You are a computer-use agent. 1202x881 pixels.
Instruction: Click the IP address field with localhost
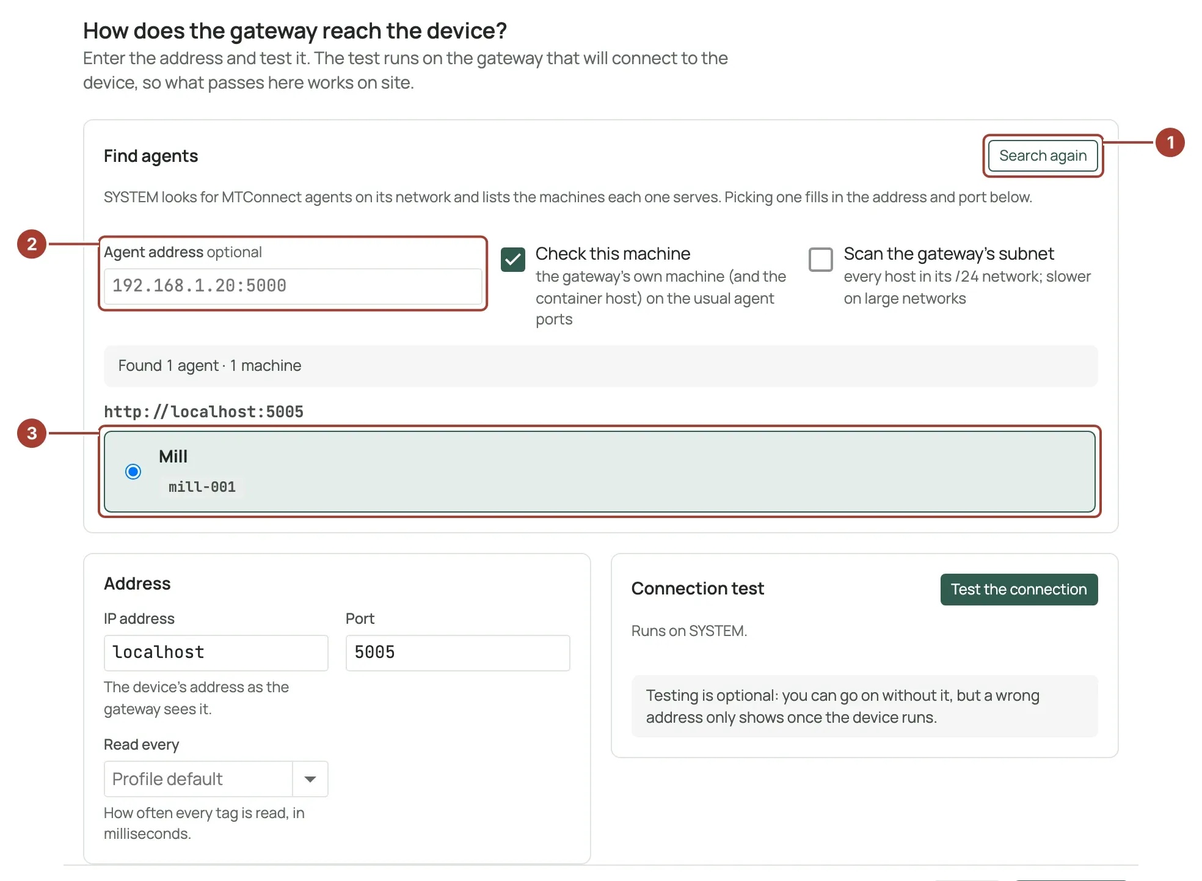[216, 653]
